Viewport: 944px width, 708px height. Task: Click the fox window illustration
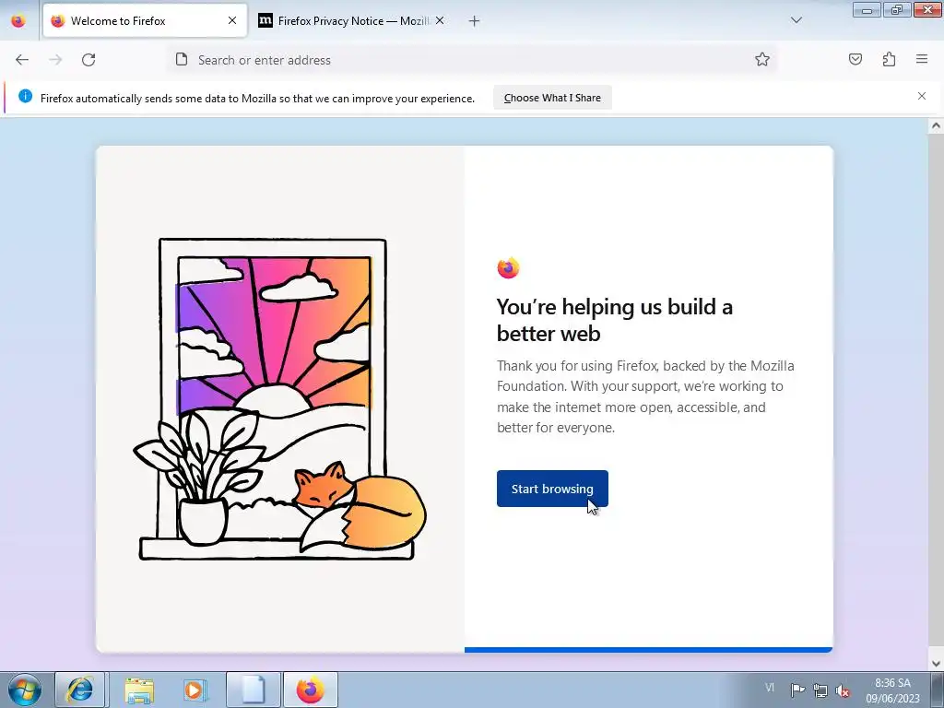(280, 399)
